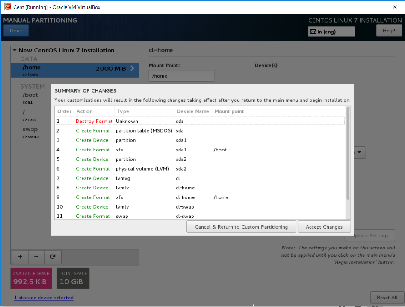
Task: Select row 3 Create Device partition sda1
Action: (200, 140)
